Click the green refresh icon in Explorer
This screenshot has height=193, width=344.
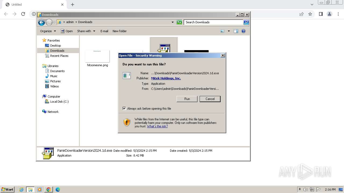point(179,22)
